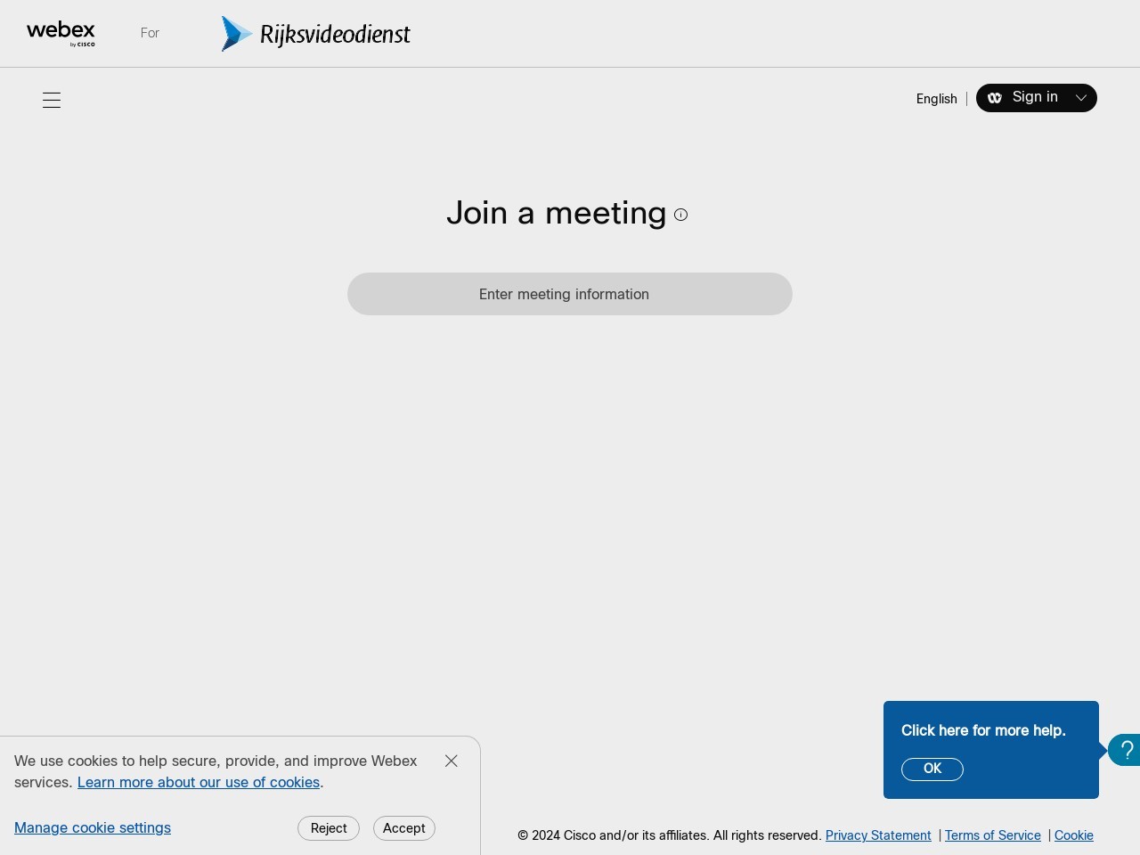Change the language from English
The width and height of the screenshot is (1140, 855).
936,99
